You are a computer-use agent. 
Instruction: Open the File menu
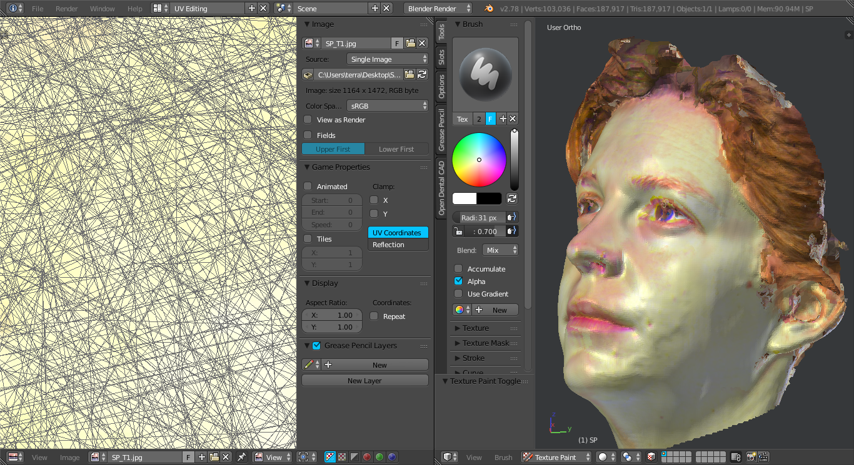click(38, 9)
